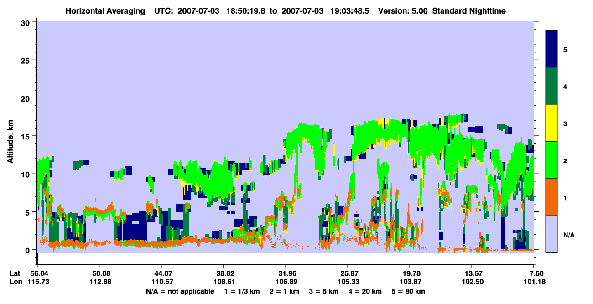Click the 'Lat' row label
The image size is (593, 304).
tap(15, 273)
